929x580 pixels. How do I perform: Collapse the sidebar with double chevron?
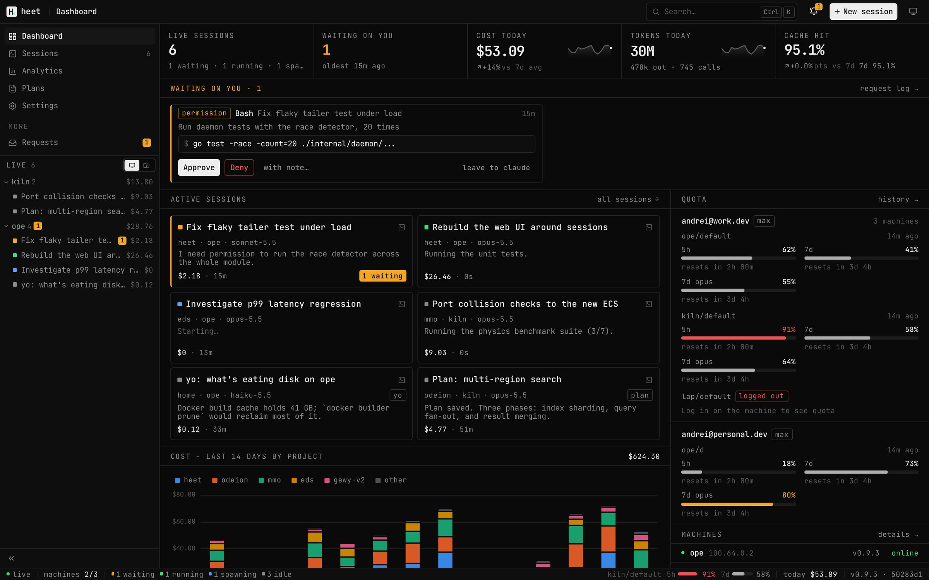point(11,558)
